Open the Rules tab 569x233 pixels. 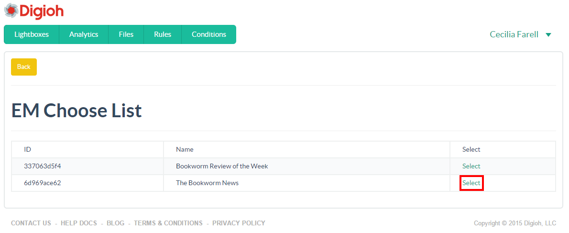click(x=163, y=34)
